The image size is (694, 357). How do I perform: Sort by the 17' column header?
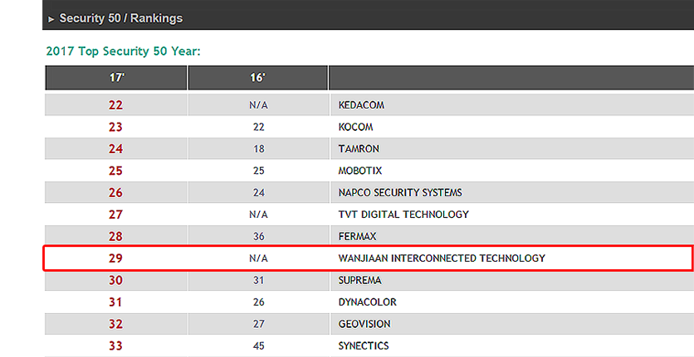(116, 78)
